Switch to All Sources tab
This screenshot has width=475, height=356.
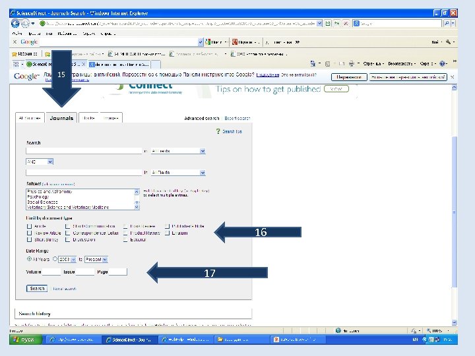coord(30,118)
